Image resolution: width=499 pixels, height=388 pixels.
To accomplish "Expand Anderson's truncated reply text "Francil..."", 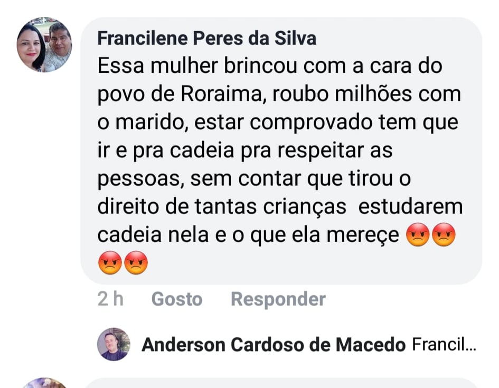I will [x=444, y=345].
